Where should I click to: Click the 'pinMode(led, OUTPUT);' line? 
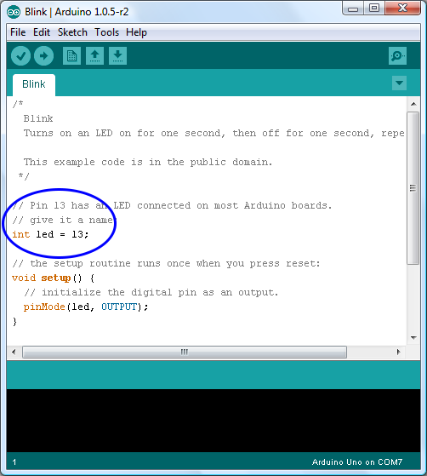[86, 307]
